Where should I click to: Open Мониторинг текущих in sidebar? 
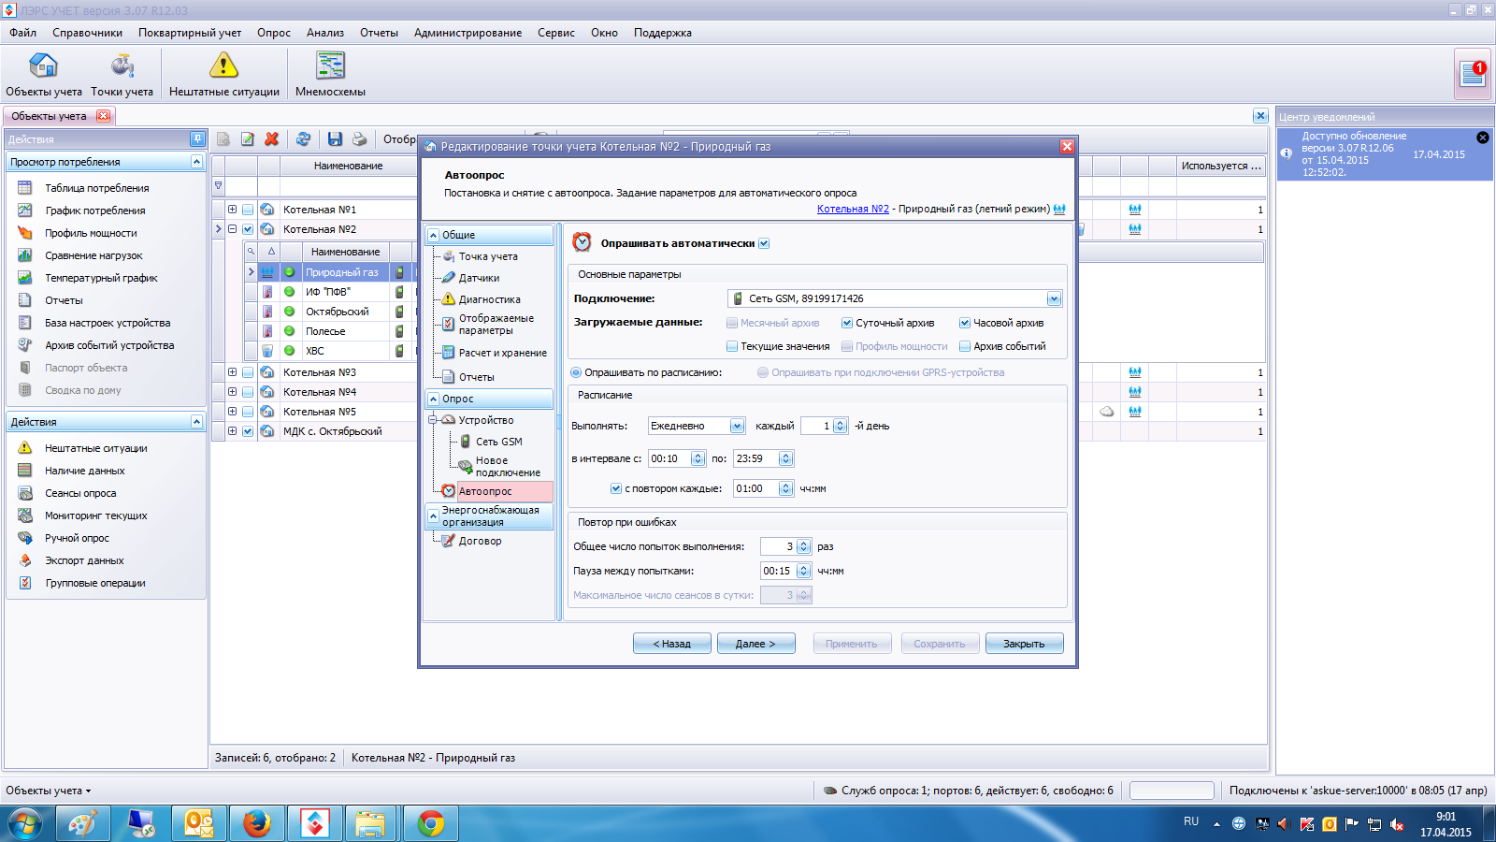[x=96, y=515]
